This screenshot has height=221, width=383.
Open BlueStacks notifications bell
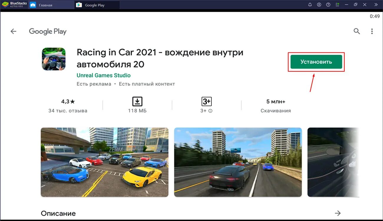tap(310, 5)
